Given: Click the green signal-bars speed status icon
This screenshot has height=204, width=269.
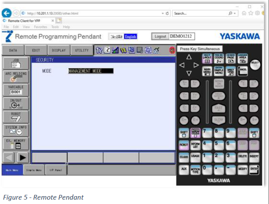Looking at the screenshot, I should [115, 50].
